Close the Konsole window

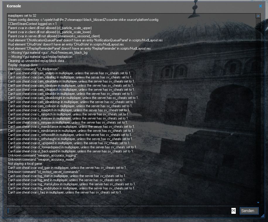tap(260, 6)
